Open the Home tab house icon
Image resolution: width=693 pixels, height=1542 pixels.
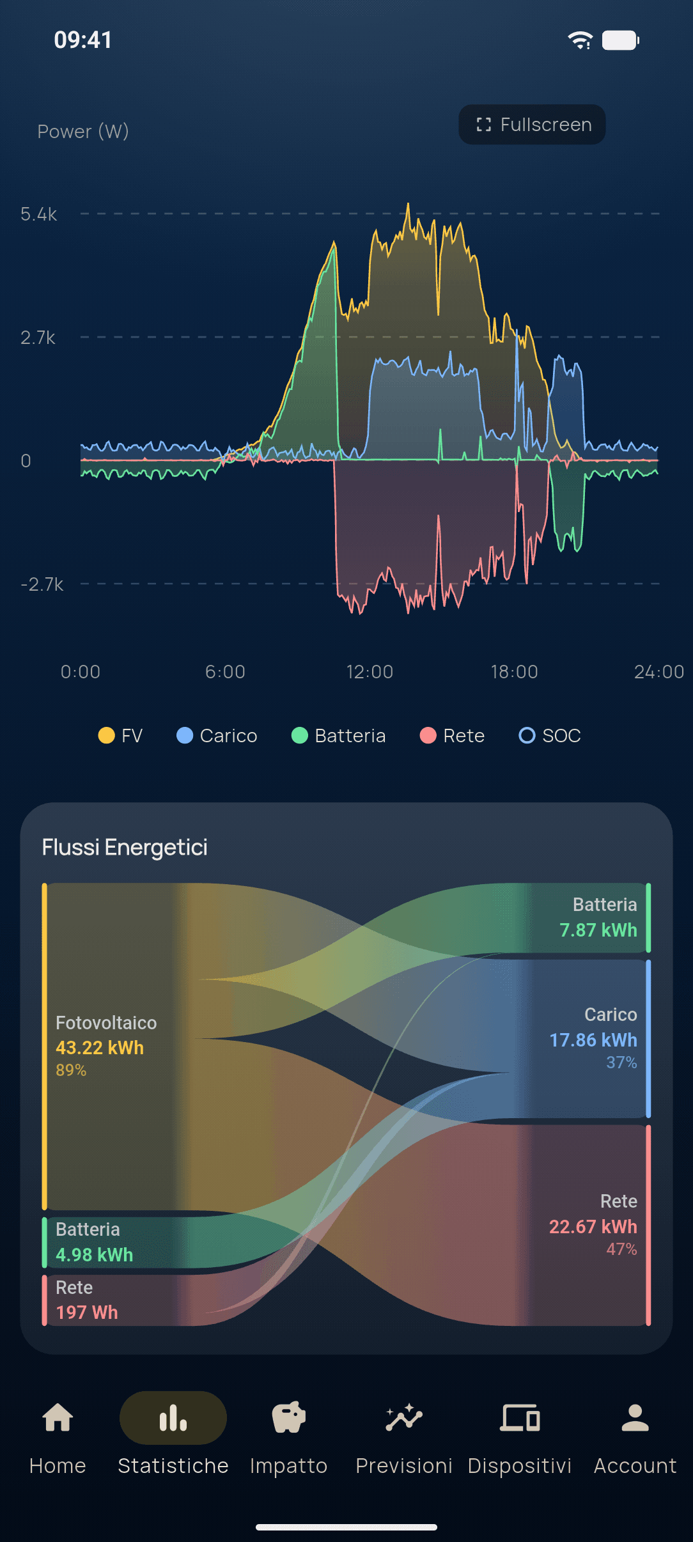click(x=58, y=1417)
